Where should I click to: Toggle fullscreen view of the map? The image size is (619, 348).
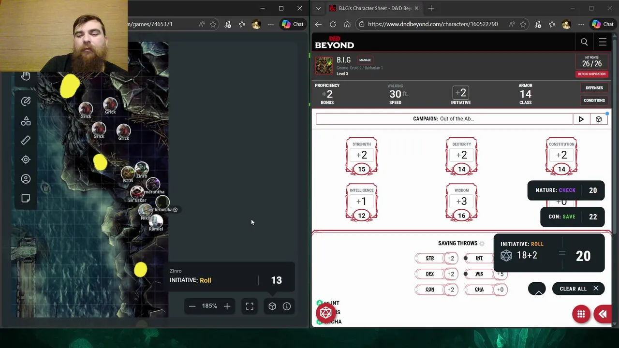[250, 306]
